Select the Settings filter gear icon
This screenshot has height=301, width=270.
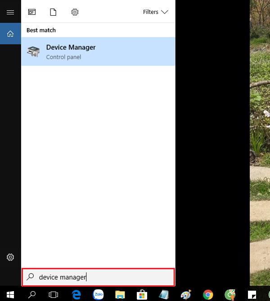click(75, 12)
